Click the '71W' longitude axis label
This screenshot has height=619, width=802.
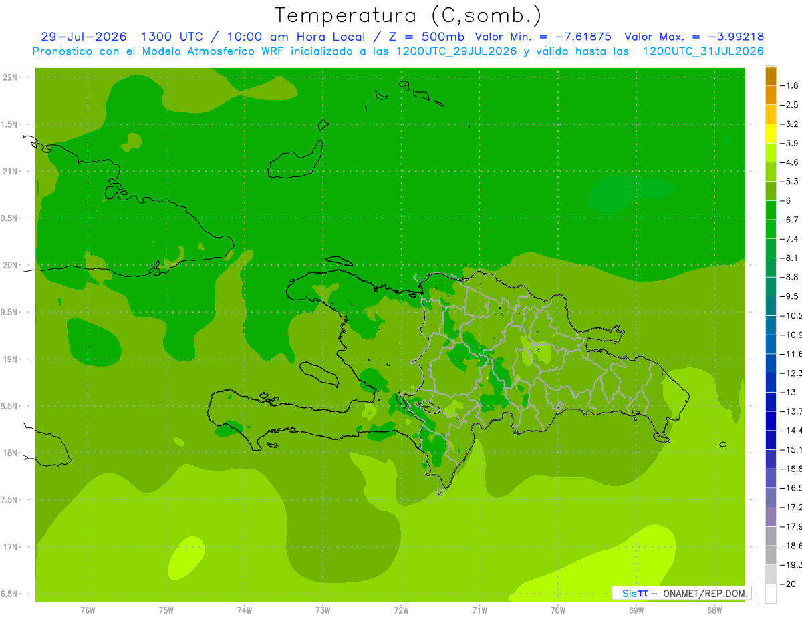(479, 610)
